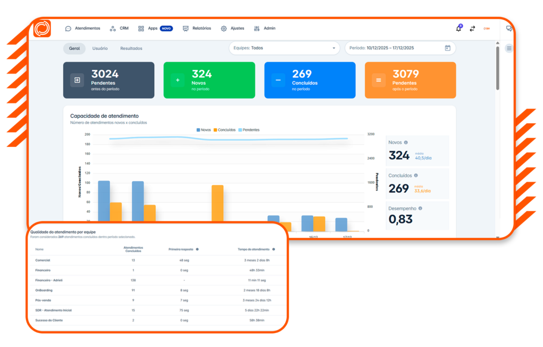This screenshot has height=347, width=543.
Task: Open the notifications bell icon
Action: (x=459, y=29)
